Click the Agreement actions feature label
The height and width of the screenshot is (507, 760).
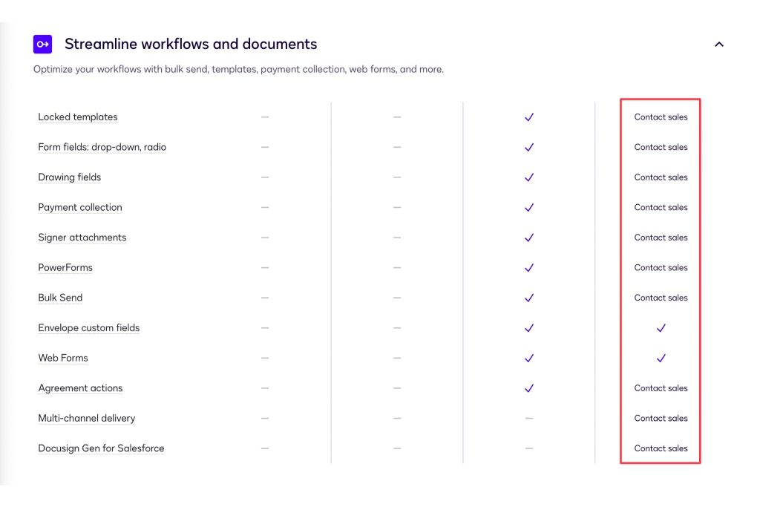point(80,388)
